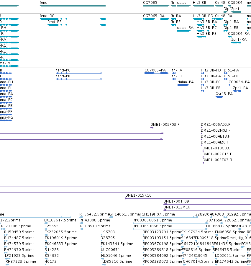This screenshot has height=266, width=251.
Task: Select EST RH08913.5prime
Action: pyautogui.click(x=82, y=229)
